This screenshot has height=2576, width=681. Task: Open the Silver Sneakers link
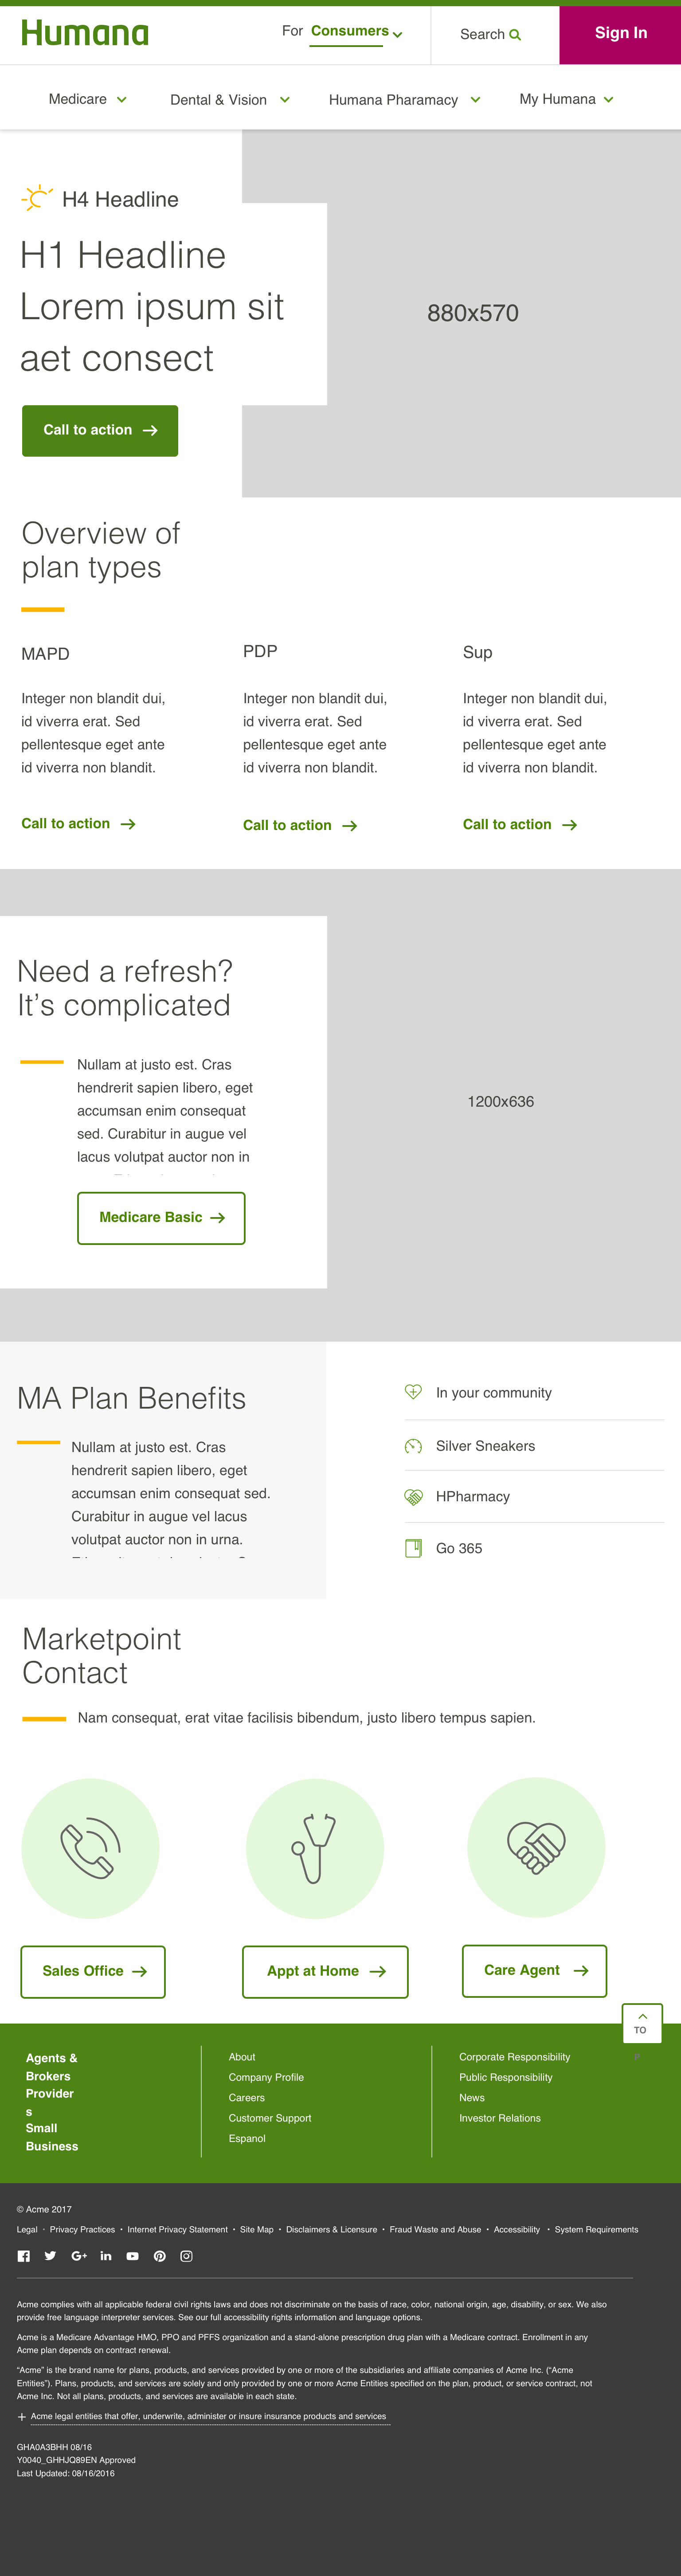(485, 1446)
